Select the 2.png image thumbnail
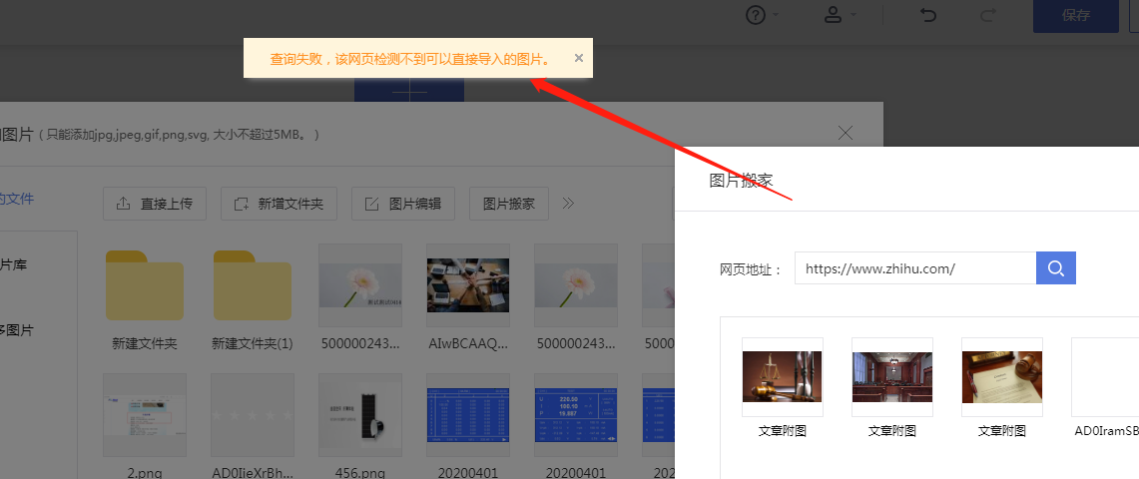Viewport: 1139px width, 479px height. click(x=144, y=414)
